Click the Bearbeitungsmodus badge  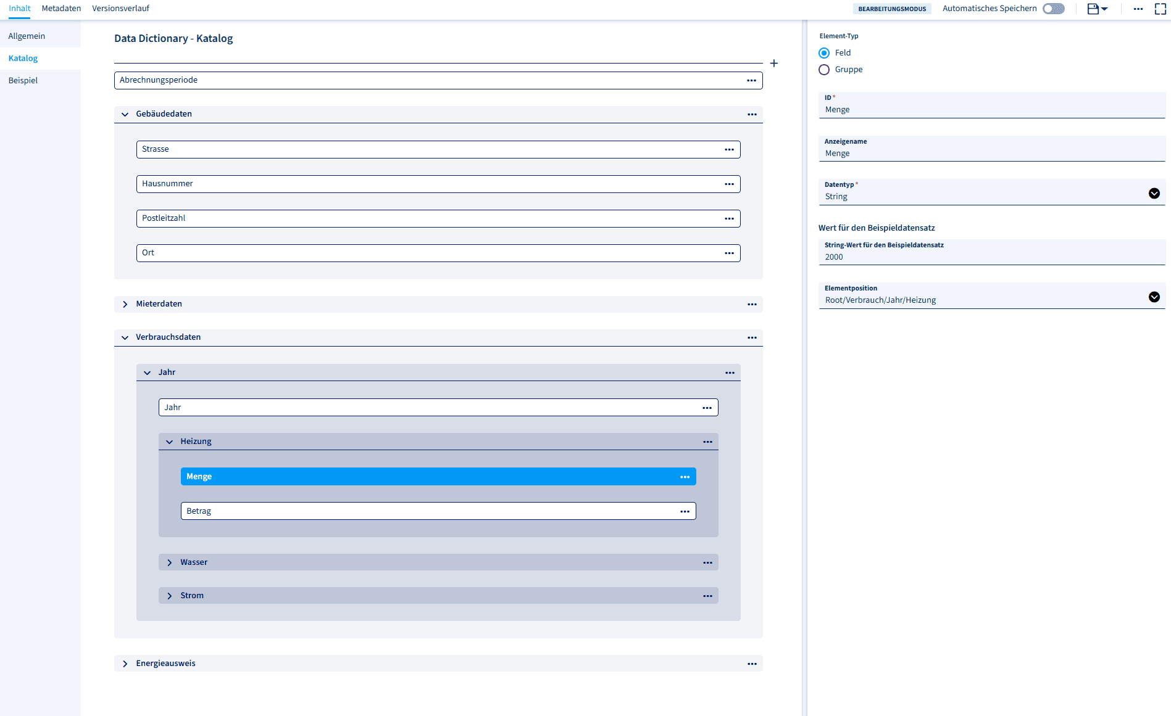[892, 9]
